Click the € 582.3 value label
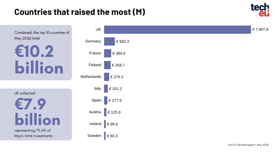 point(122,42)
